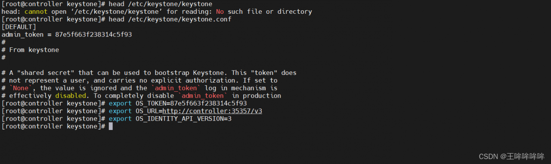
Task: Click the first 'head /etc/keystone/keystone' command
Action: click(161, 3)
